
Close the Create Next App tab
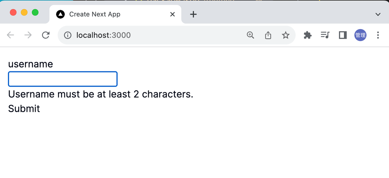[172, 14]
